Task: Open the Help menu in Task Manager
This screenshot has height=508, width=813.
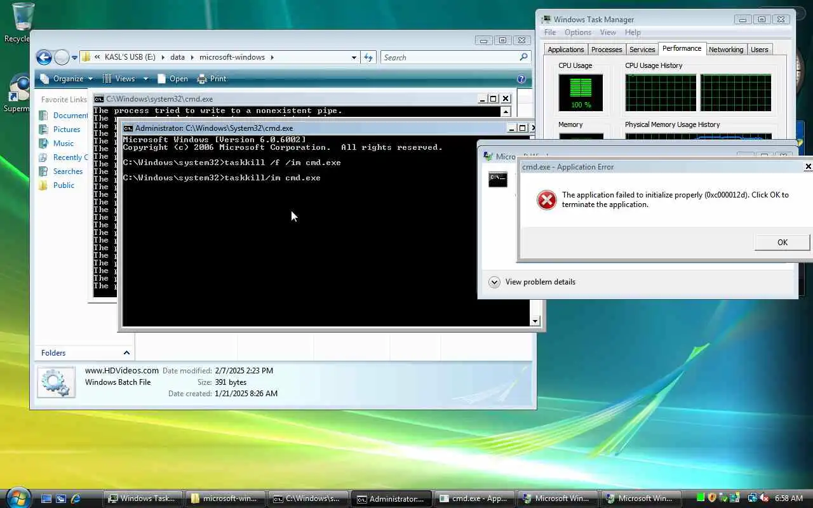Action: [633, 32]
